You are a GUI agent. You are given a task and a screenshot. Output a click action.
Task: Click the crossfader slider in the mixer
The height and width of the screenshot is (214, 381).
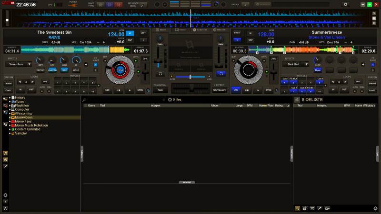coord(190,77)
